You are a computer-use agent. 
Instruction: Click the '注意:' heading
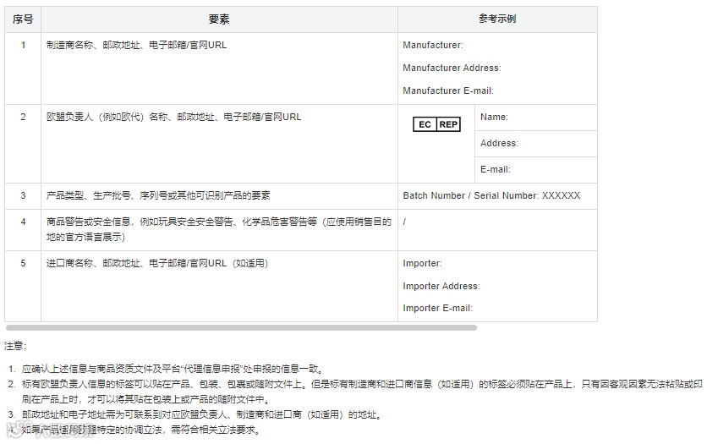(15, 346)
